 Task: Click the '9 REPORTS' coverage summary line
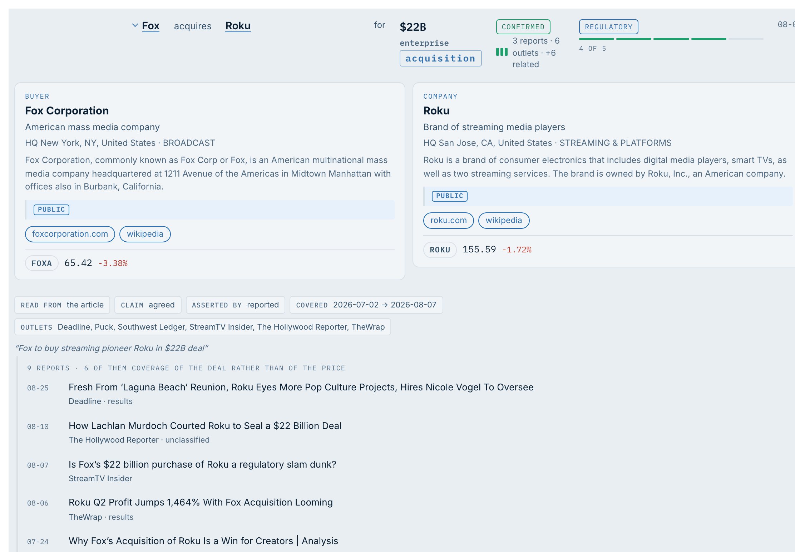point(186,368)
